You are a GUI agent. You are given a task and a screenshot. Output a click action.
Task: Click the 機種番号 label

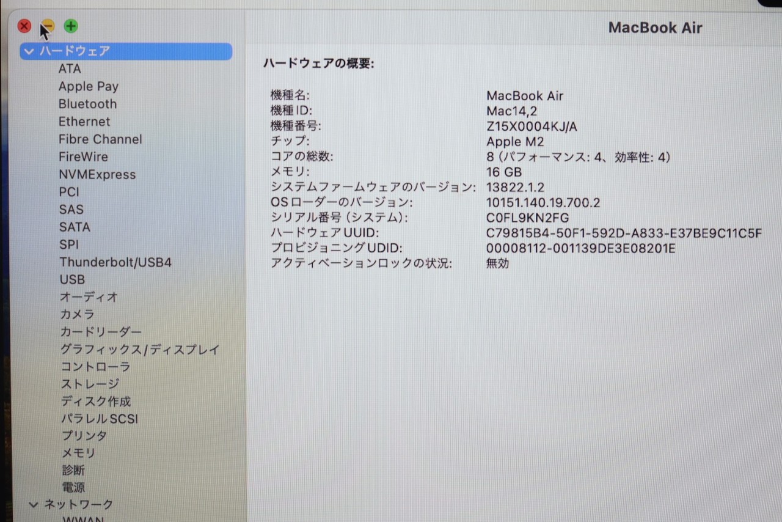296,127
